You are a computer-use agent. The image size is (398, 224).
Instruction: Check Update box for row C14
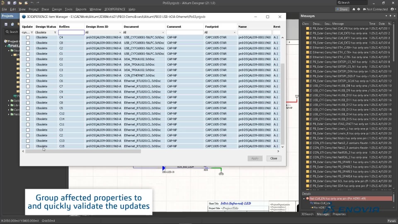(28, 119)
